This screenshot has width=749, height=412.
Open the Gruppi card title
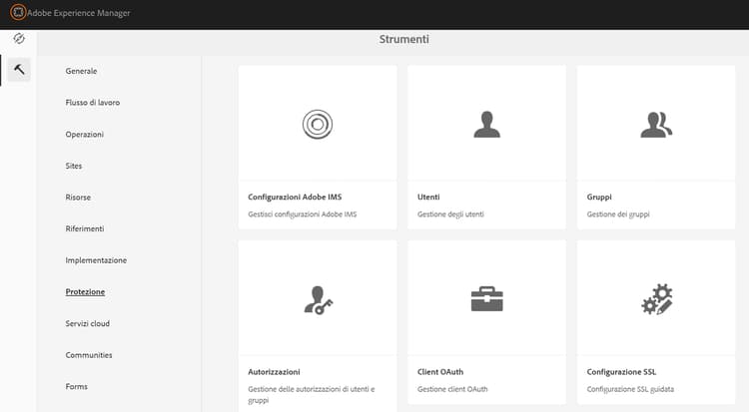pos(599,197)
